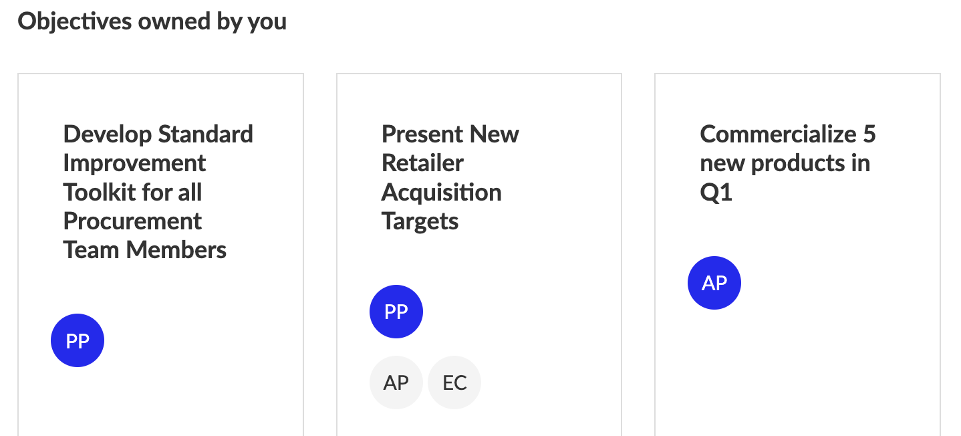Click 'Develop Standard' line in first card
961x436 pixels.
(158, 134)
